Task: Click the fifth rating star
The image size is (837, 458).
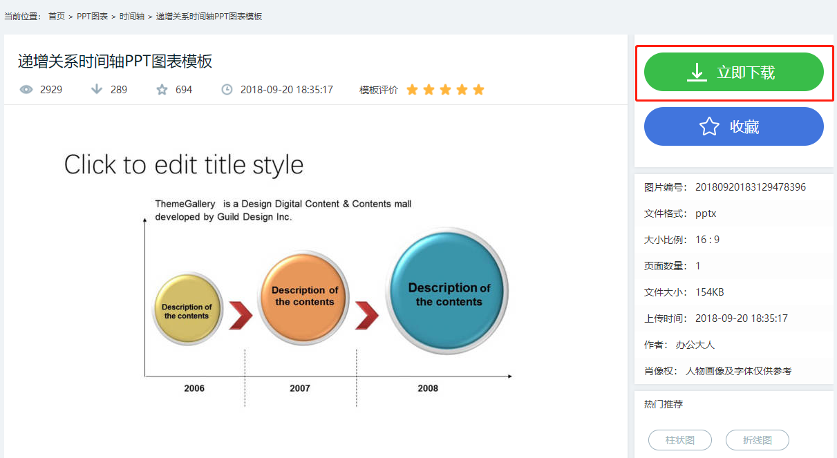Action: coord(479,90)
